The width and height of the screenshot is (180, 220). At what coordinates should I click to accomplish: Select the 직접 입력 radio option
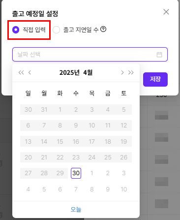click(x=16, y=30)
